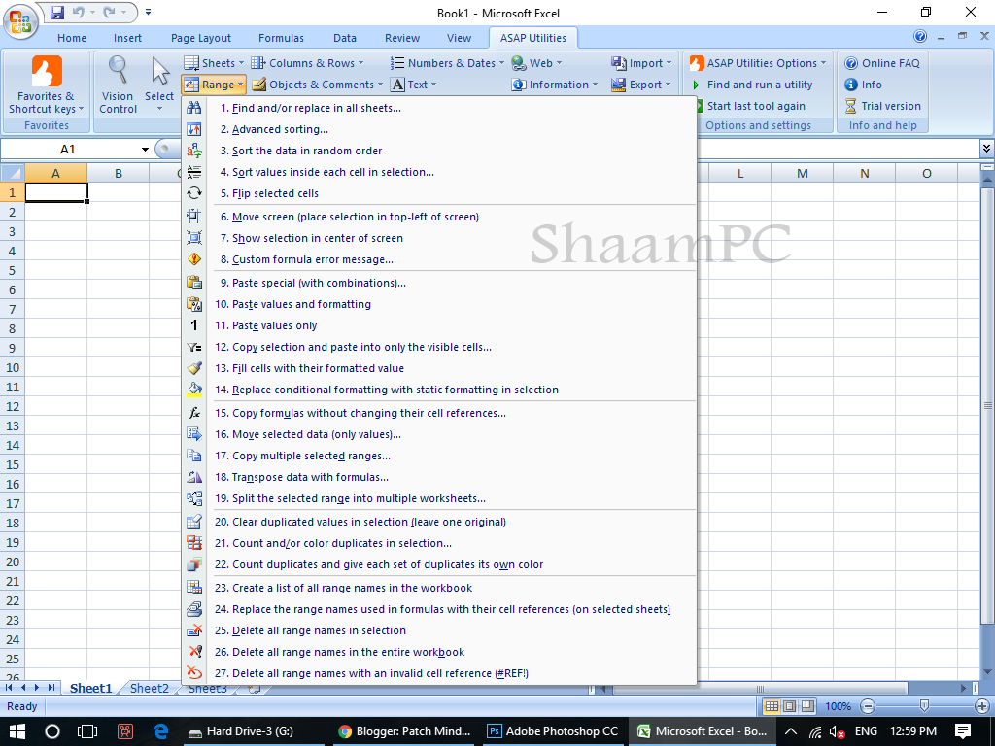Click the Excel Help question mark icon

[920, 36]
